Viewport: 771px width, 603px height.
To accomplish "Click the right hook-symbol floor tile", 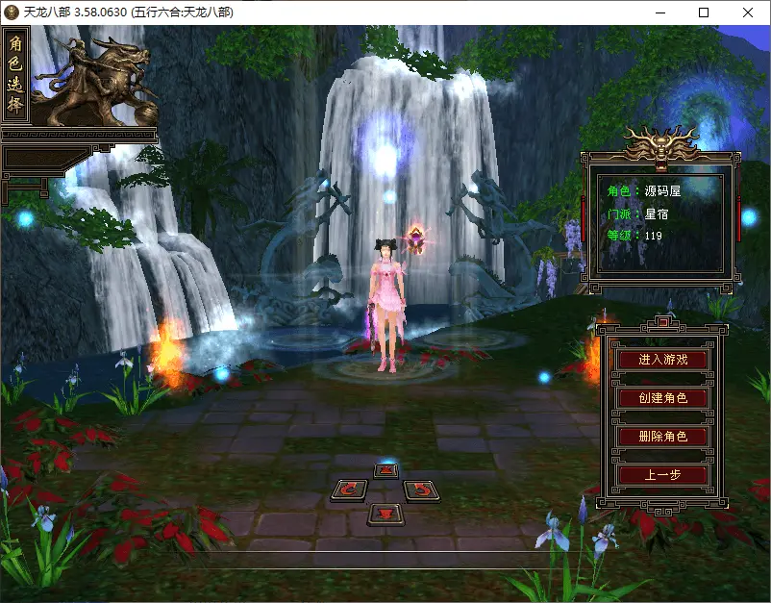I will point(423,490).
